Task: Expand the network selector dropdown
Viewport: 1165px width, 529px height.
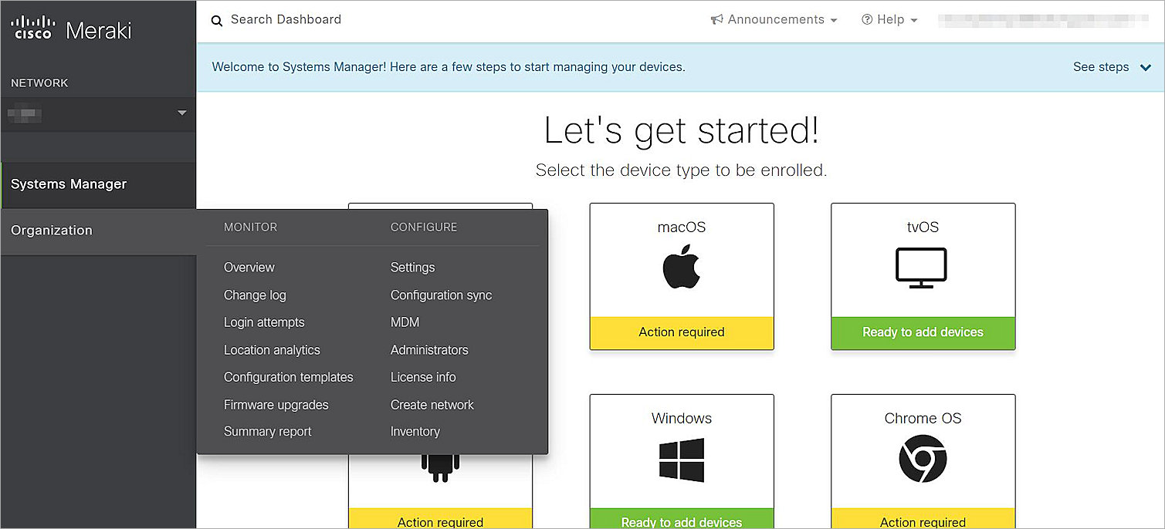Action: [x=181, y=113]
